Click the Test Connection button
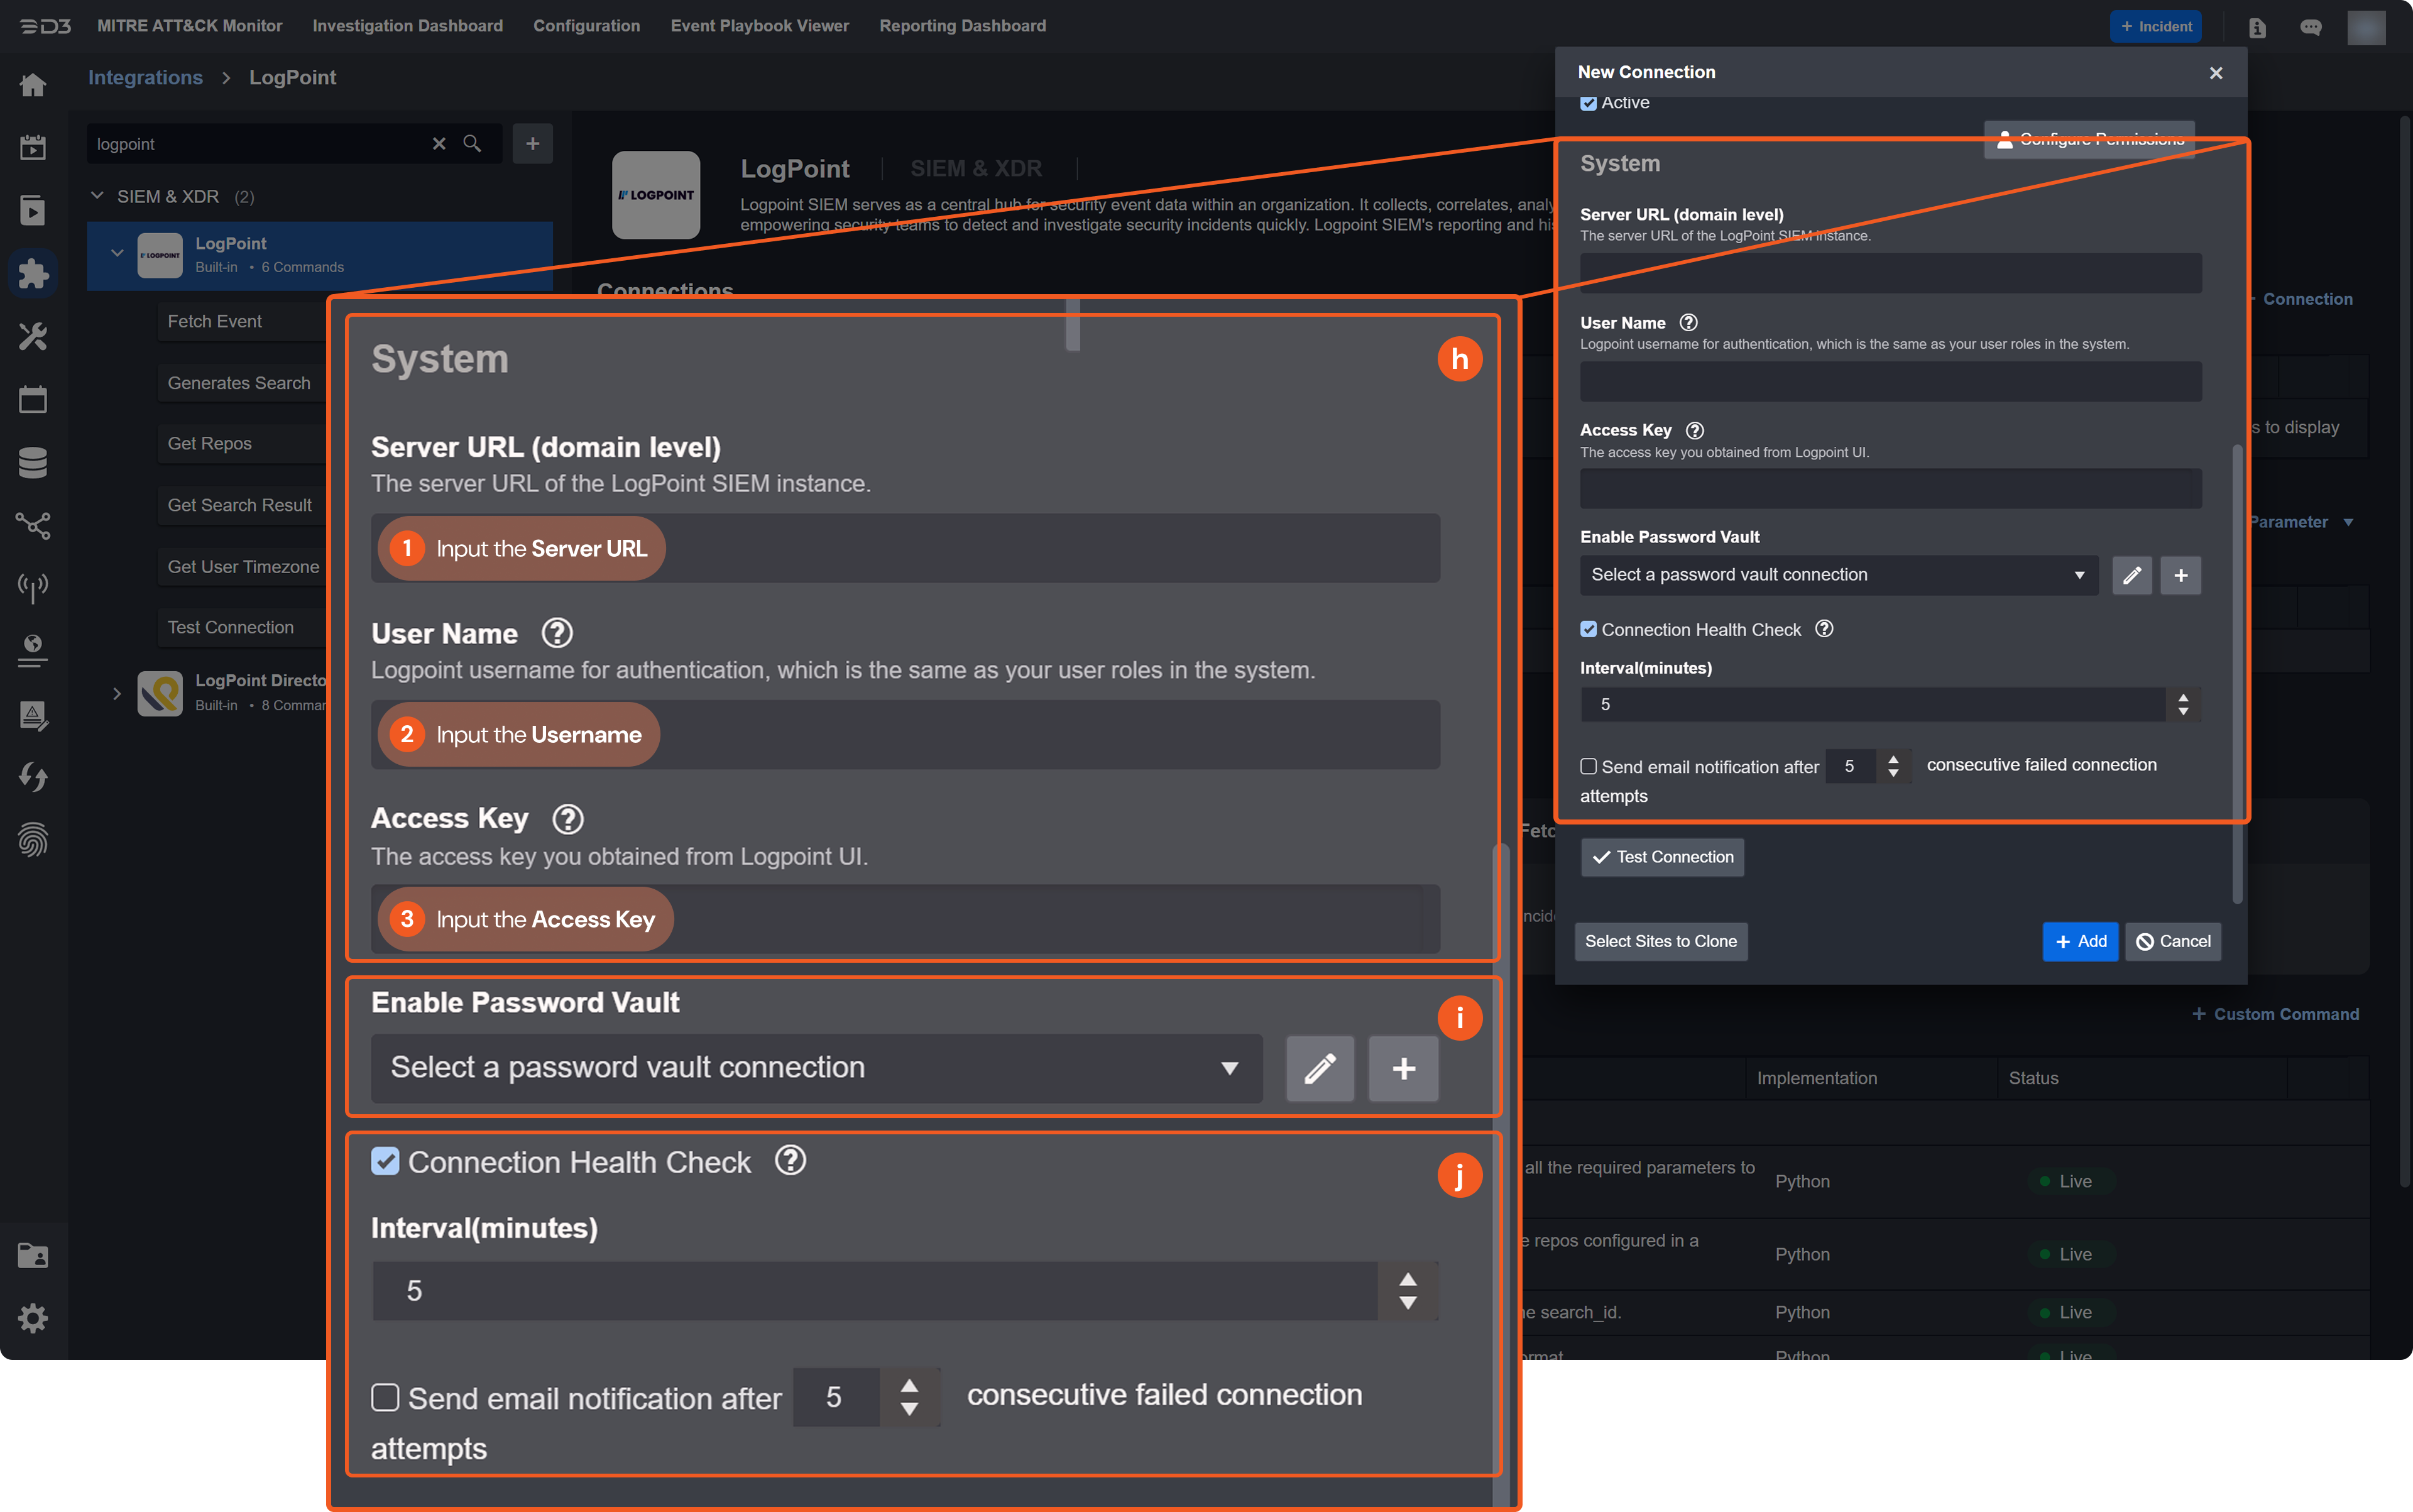Viewport: 2413px width, 1512px height. coord(1662,857)
